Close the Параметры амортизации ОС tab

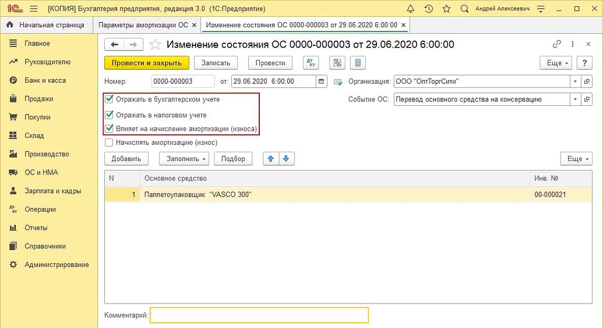click(x=194, y=25)
